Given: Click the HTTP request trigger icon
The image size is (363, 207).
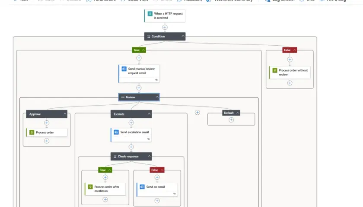Looking at the screenshot, I should 150,14.
